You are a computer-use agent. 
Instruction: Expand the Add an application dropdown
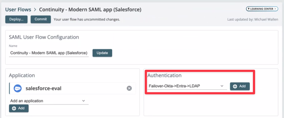click(49, 101)
